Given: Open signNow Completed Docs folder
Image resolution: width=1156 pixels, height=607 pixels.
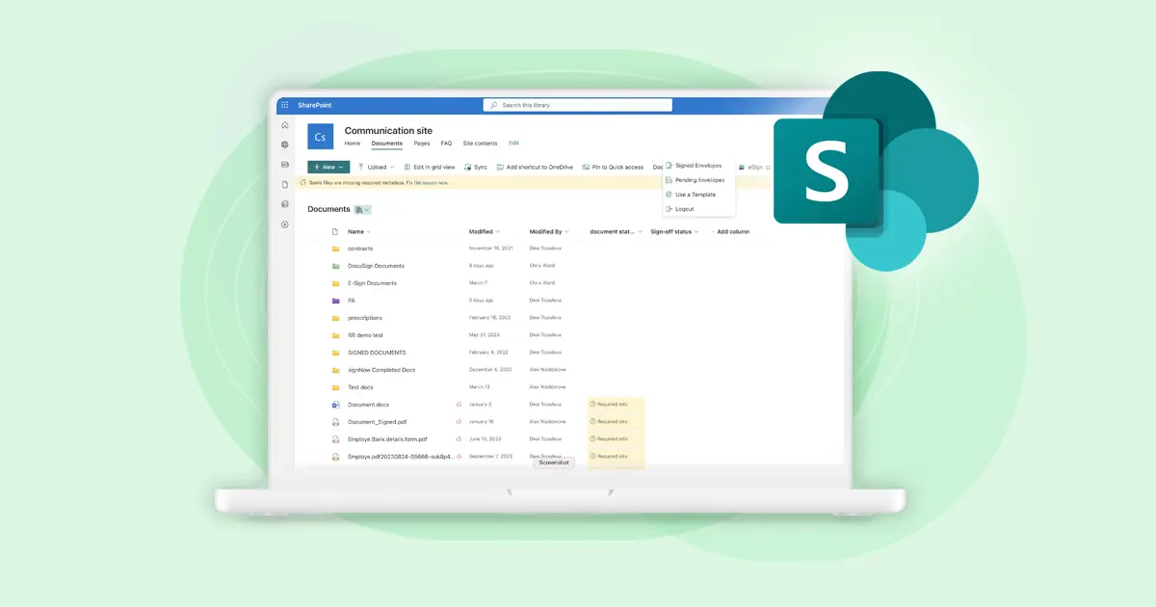Looking at the screenshot, I should click(x=381, y=370).
